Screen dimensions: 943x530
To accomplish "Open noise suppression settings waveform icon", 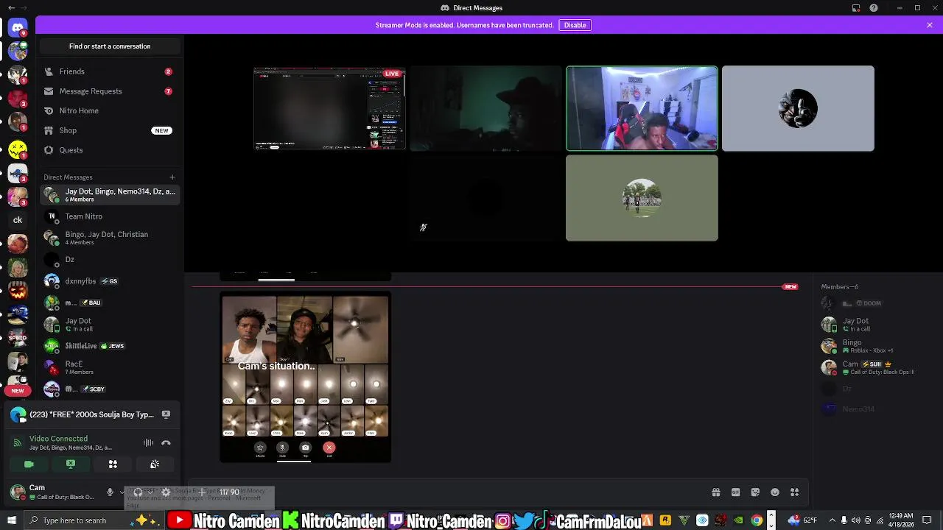I will (x=148, y=442).
